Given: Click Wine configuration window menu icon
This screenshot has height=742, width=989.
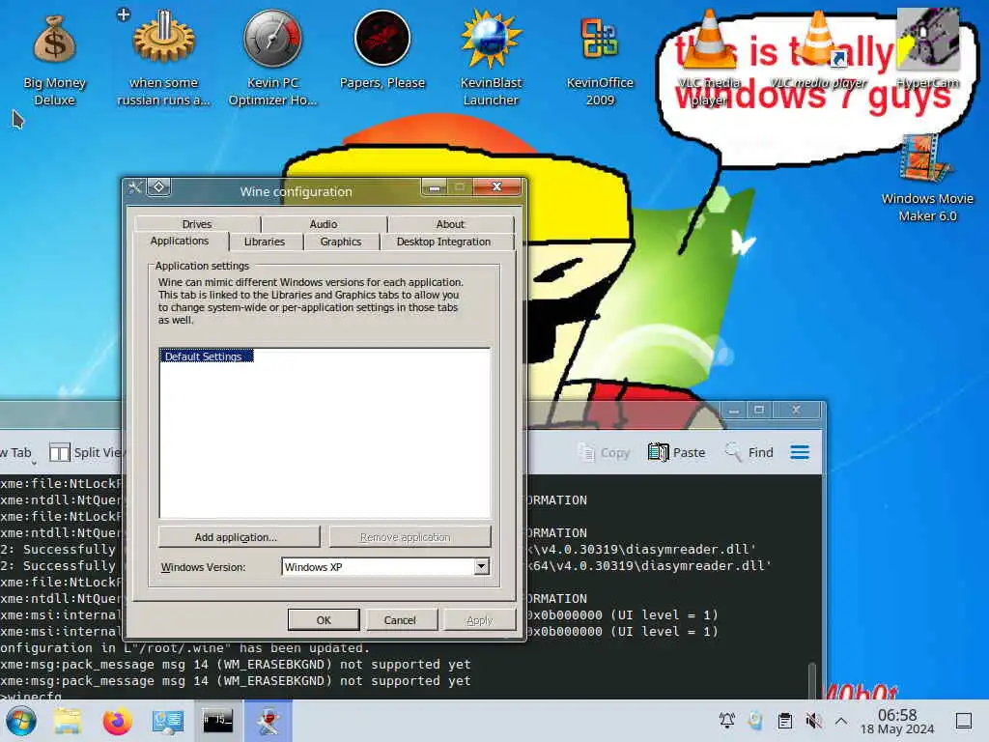Looking at the screenshot, I should coord(135,186).
